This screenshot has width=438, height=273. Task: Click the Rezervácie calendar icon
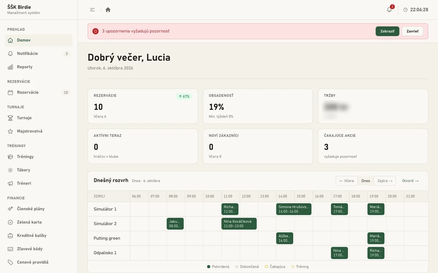10,93
